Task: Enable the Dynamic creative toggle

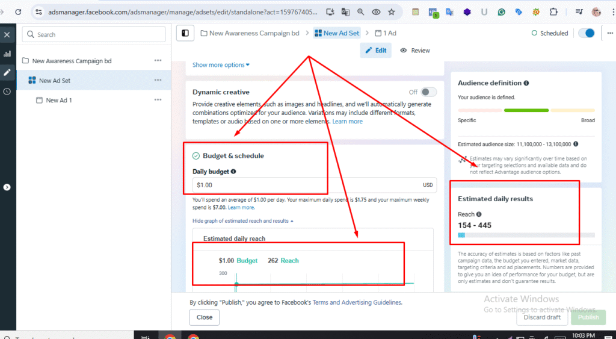Action: (x=428, y=92)
